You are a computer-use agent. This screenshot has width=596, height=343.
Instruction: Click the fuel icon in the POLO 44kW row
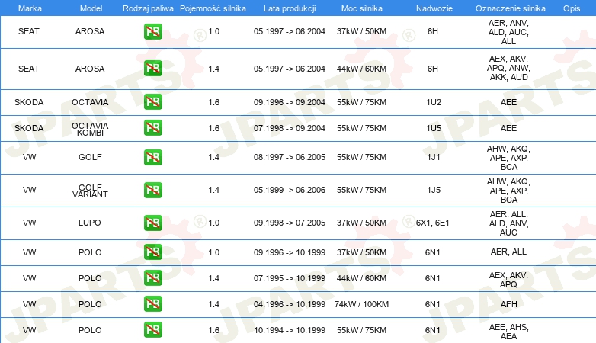[x=152, y=278]
